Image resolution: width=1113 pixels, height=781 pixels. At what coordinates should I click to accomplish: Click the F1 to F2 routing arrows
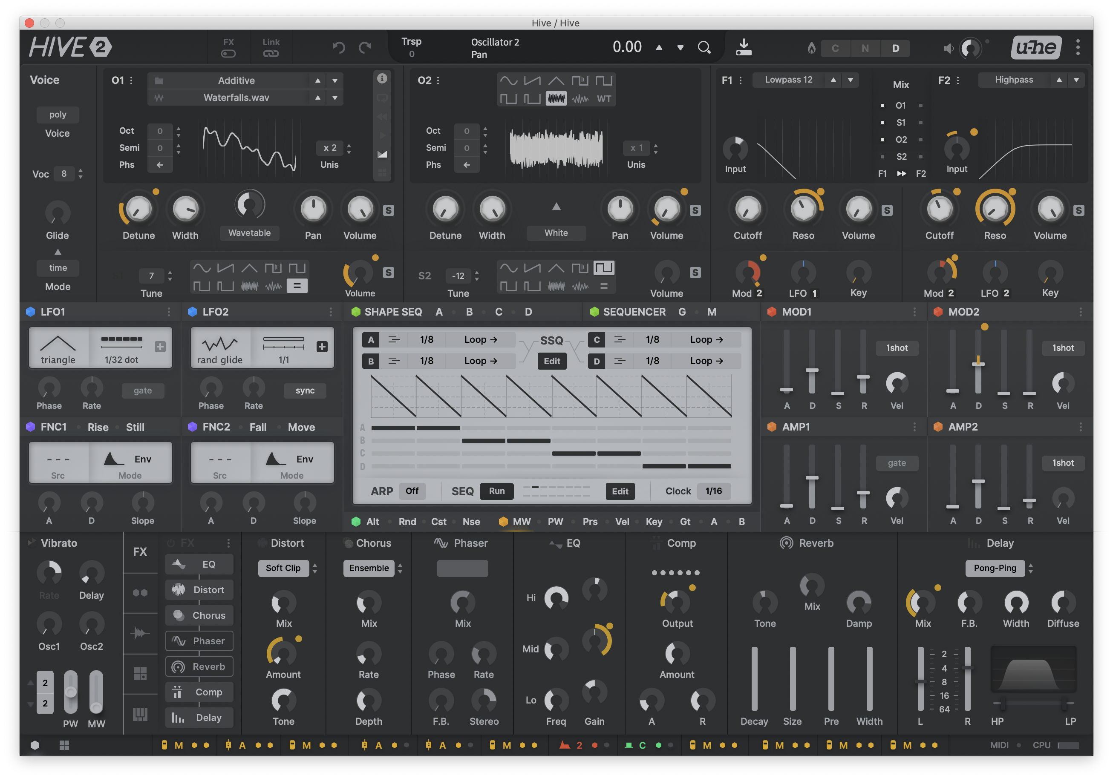click(x=901, y=173)
